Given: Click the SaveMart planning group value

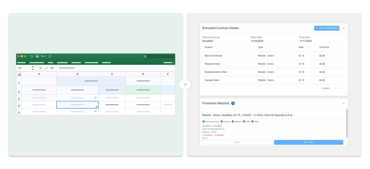Looking at the screenshot, I should tap(208, 41).
